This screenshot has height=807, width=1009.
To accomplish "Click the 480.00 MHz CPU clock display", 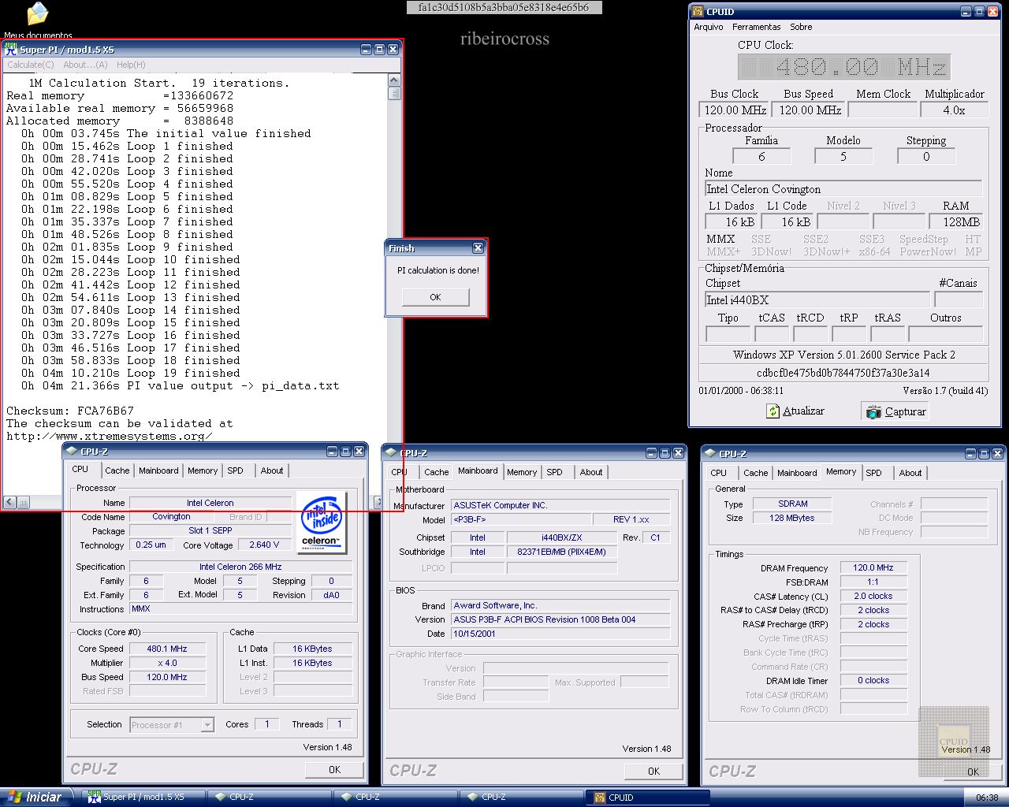I will (x=843, y=66).
